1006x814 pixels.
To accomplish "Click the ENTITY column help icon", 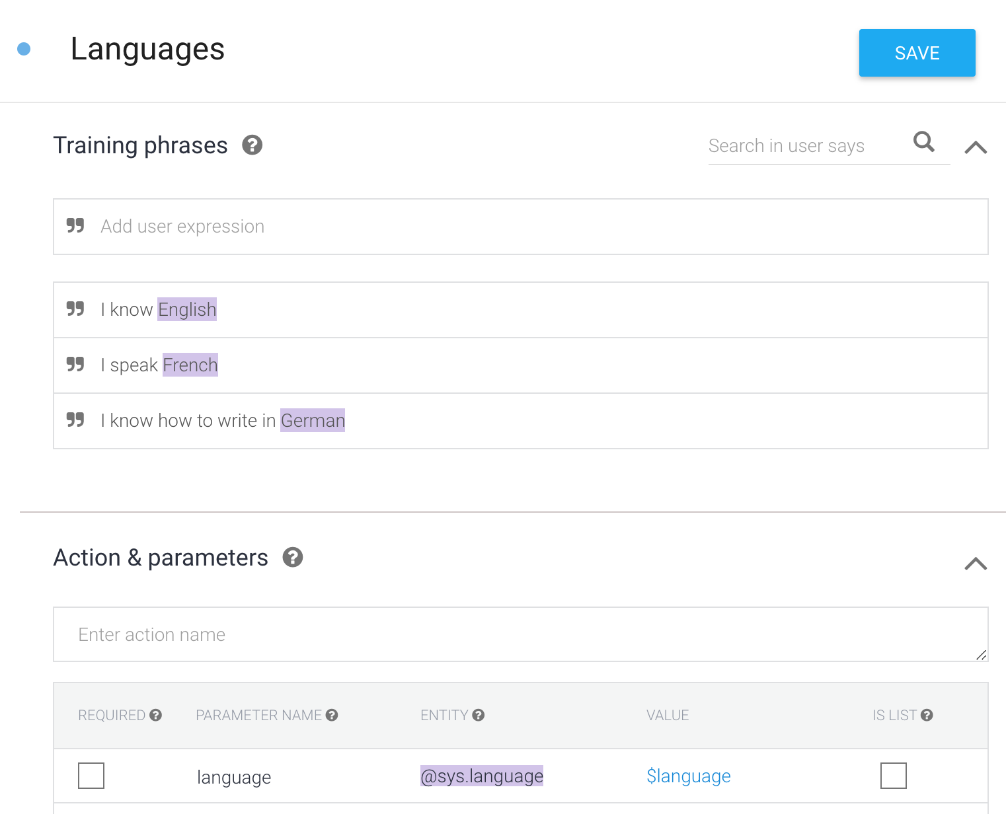I will (479, 715).
